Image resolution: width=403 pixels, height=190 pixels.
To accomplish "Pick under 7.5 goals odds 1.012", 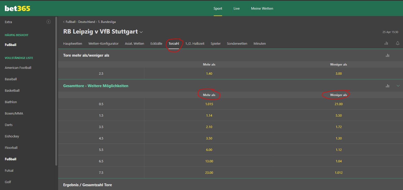I will [339, 172].
